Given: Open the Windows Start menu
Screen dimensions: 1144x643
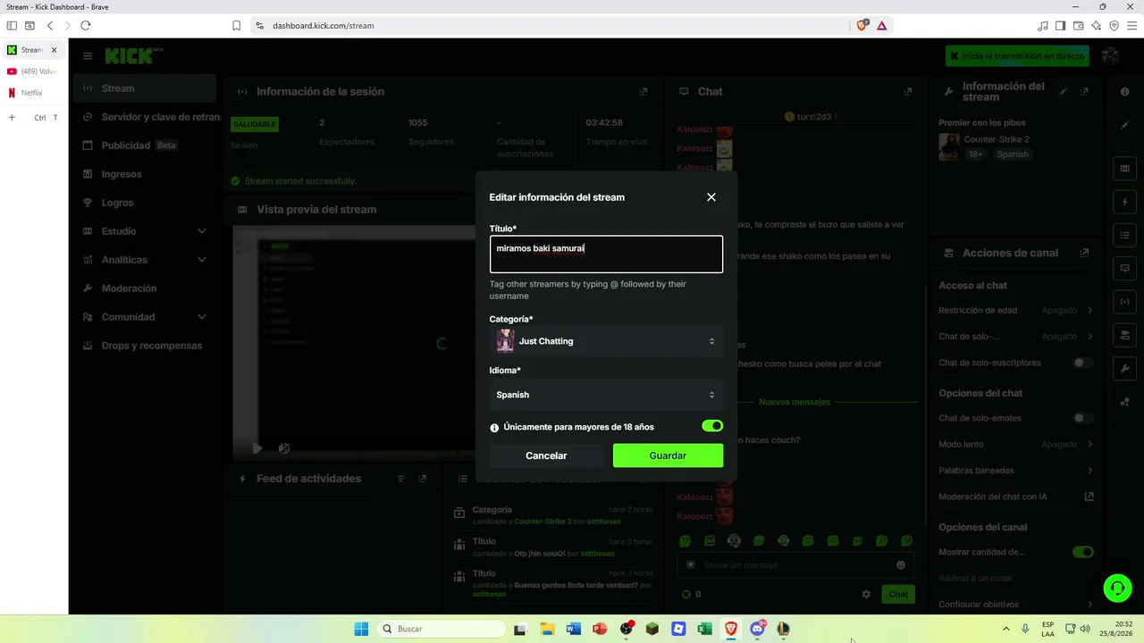Looking at the screenshot, I should pyautogui.click(x=361, y=629).
